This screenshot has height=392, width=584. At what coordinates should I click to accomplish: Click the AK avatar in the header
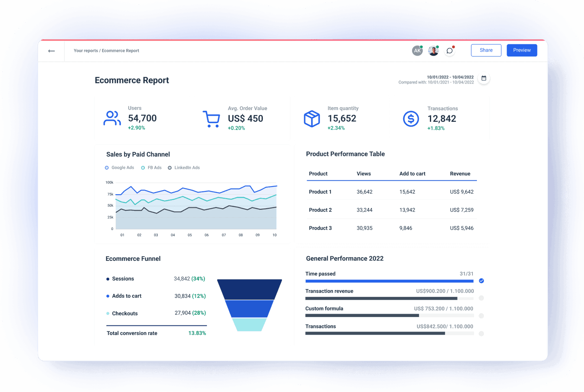tap(417, 50)
